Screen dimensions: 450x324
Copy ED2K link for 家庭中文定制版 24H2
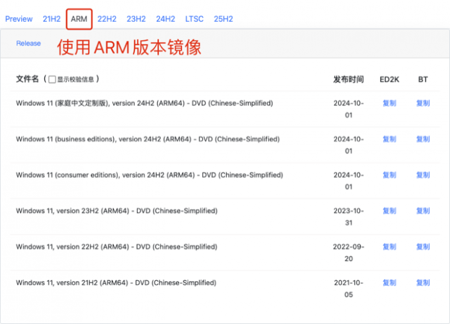point(389,103)
